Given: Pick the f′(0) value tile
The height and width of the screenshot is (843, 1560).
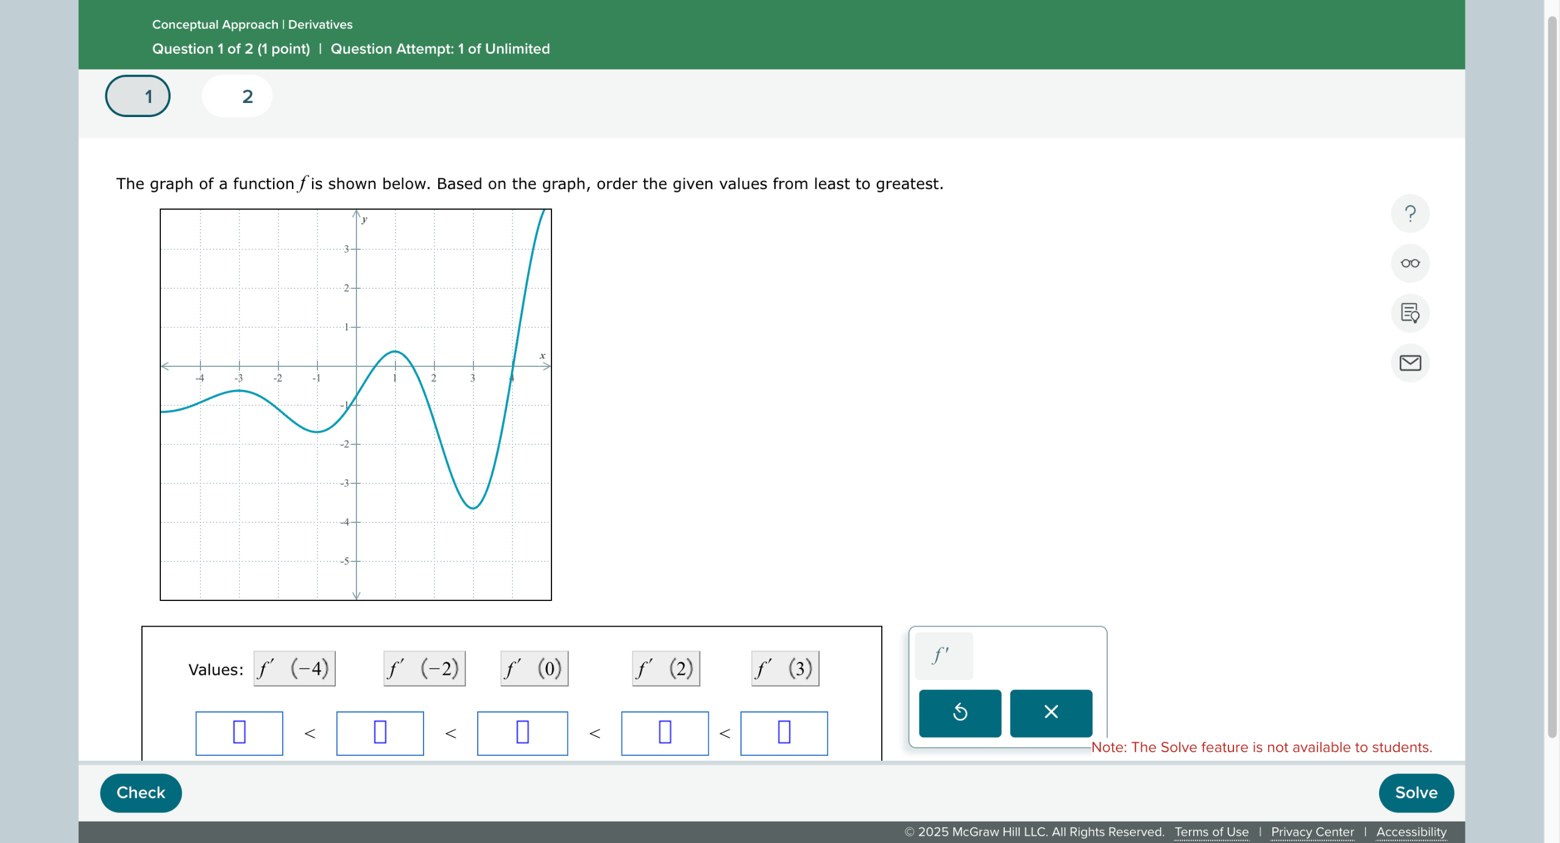Looking at the screenshot, I should [534, 669].
